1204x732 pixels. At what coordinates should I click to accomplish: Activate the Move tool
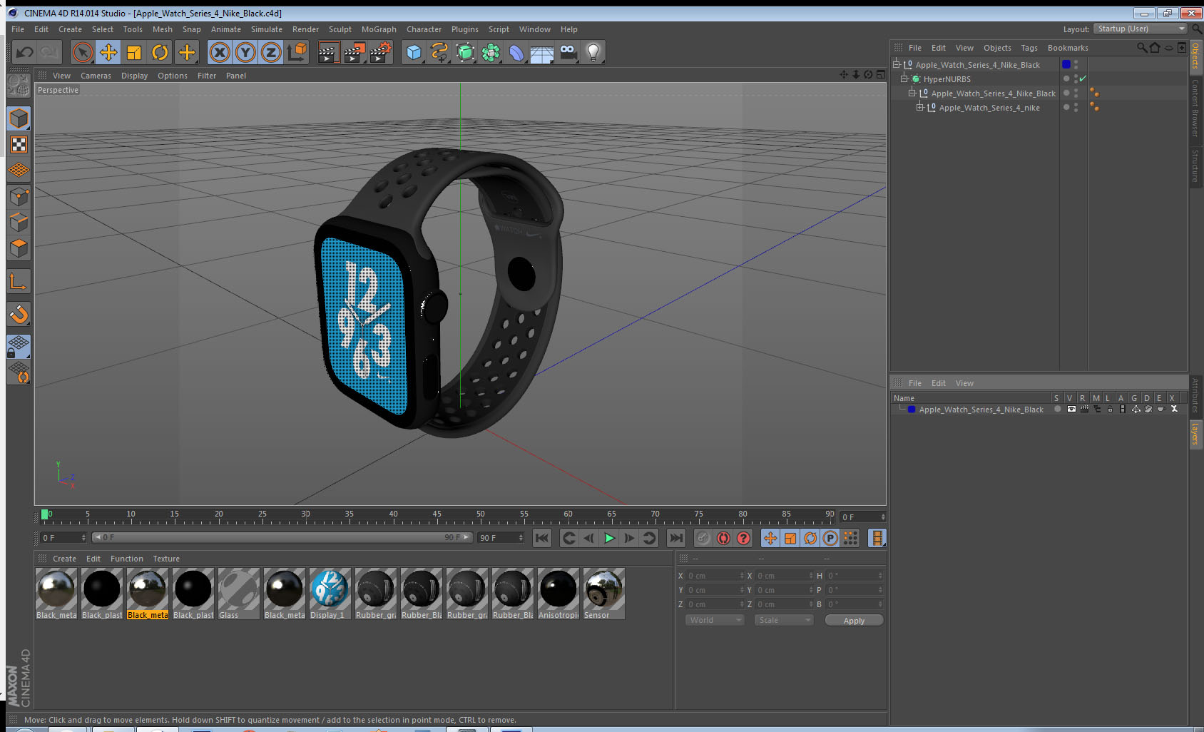(x=108, y=52)
